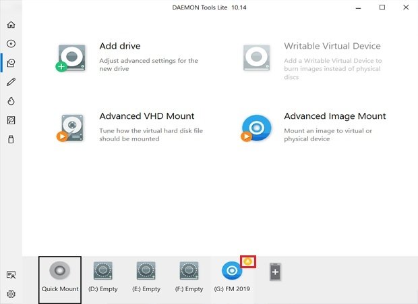Image resolution: width=418 pixels, height=304 pixels.
Task: Click the Advanced VHD Mount icon
Action: click(x=71, y=128)
